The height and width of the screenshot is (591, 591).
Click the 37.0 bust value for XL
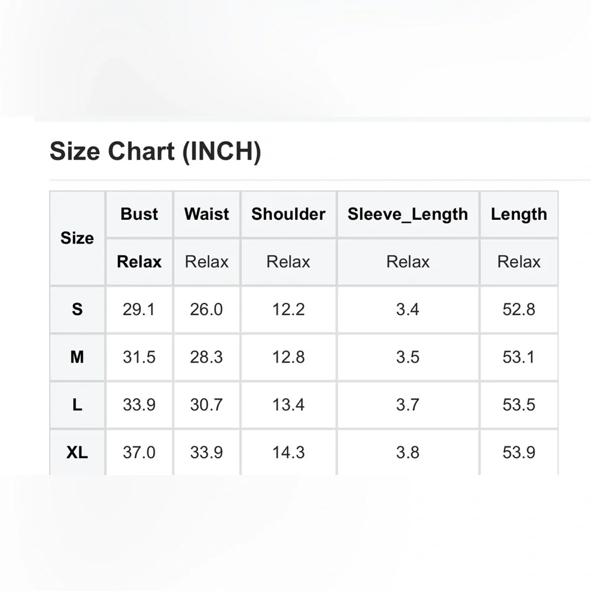(x=139, y=453)
